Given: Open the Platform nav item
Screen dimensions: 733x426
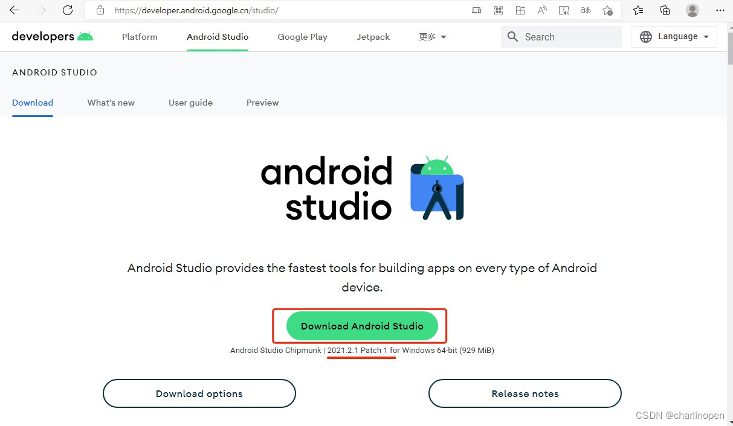Looking at the screenshot, I should click(140, 37).
